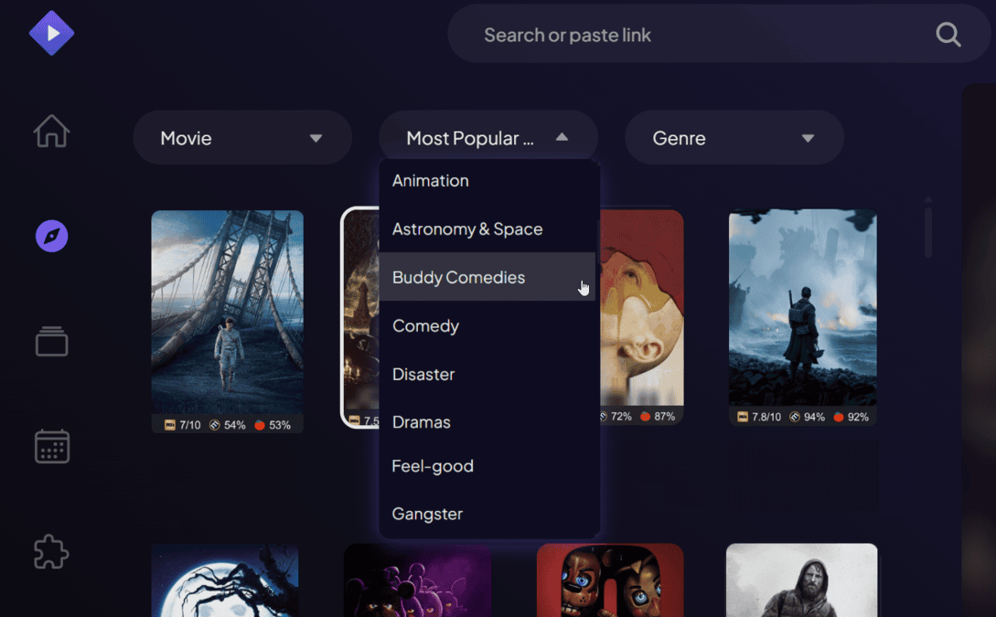Screen dimensions: 996x617
Task: Select the Gangster genre option
Action: (427, 514)
